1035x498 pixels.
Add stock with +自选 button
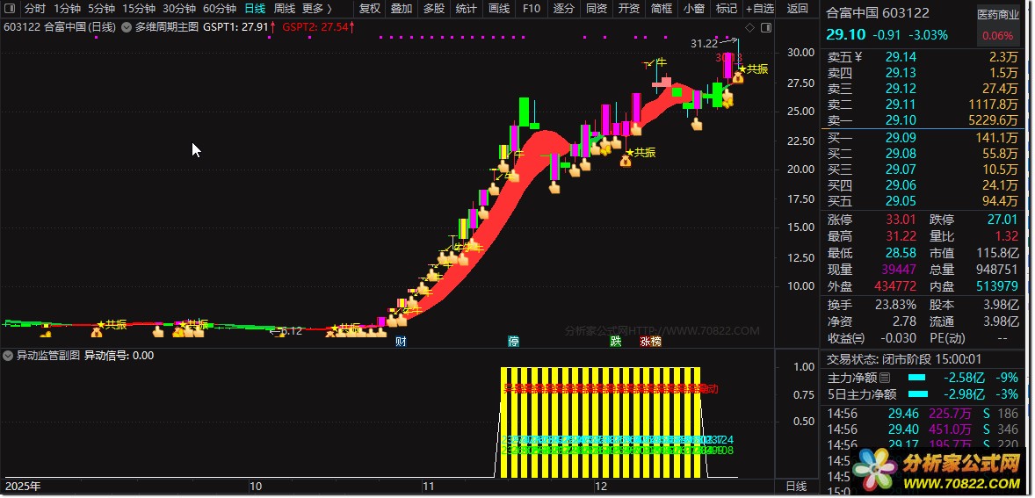coord(760,9)
